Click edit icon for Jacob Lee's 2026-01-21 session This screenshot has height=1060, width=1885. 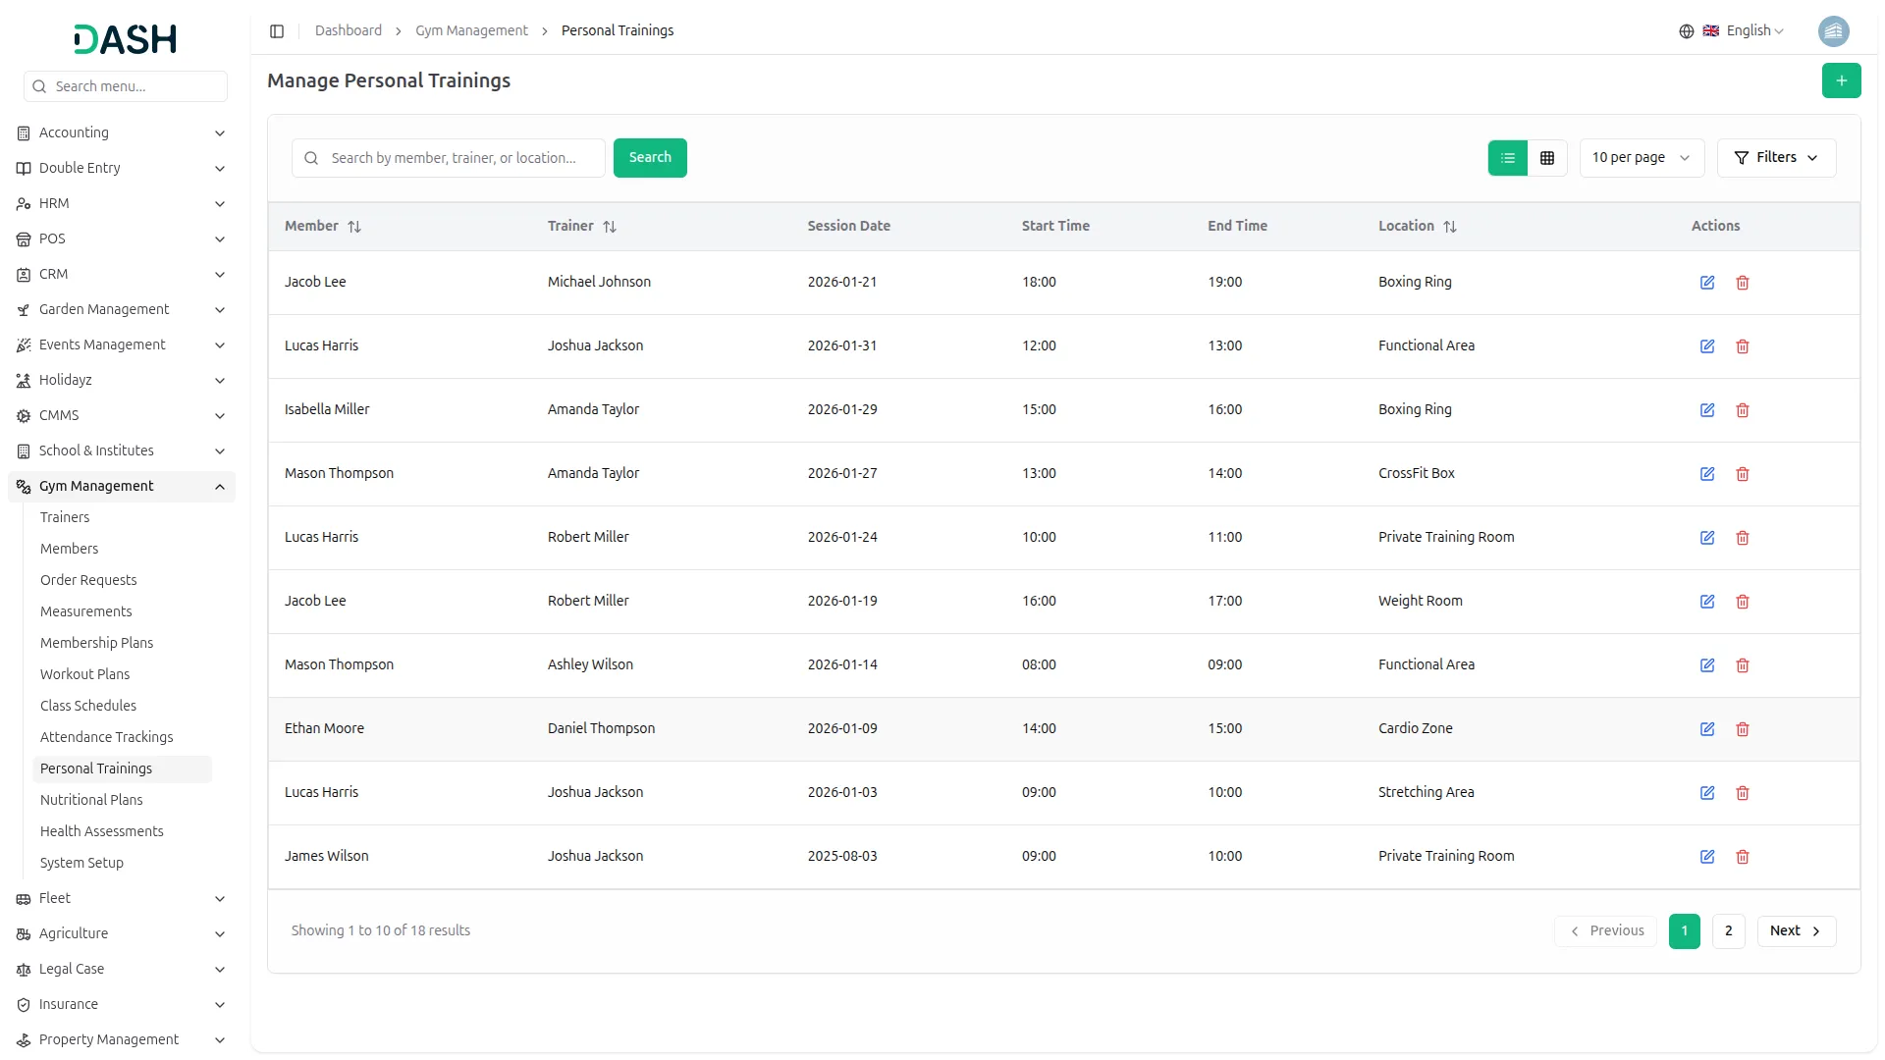tap(1707, 283)
